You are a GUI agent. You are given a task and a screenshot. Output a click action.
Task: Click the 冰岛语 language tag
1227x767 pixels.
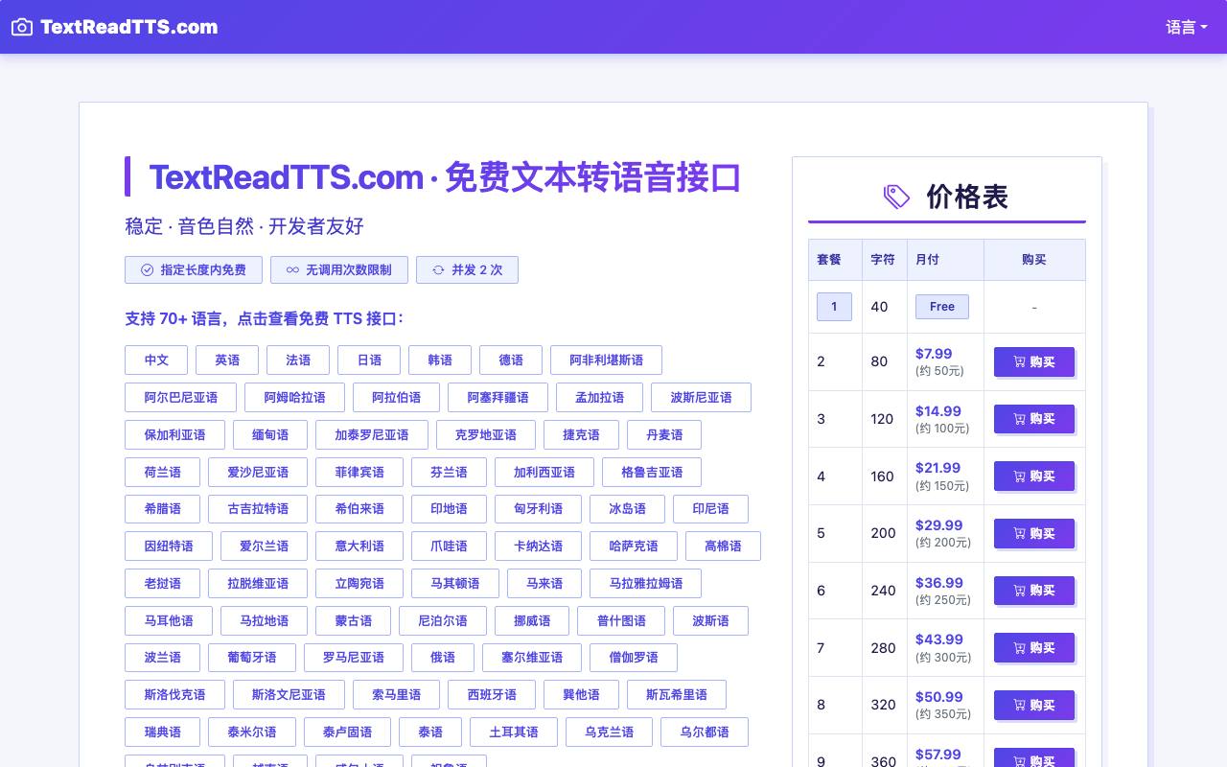(x=627, y=509)
